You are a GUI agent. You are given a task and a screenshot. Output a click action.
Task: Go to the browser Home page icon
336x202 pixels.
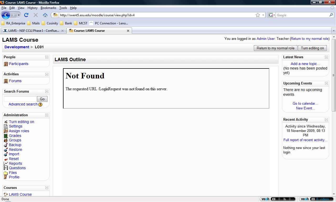tap(45, 15)
